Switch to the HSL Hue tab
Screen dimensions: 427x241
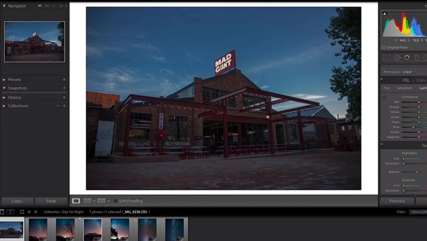[x=387, y=88]
